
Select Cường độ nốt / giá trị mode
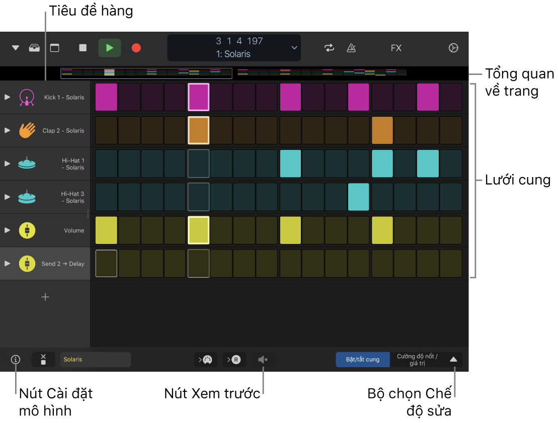point(417,360)
